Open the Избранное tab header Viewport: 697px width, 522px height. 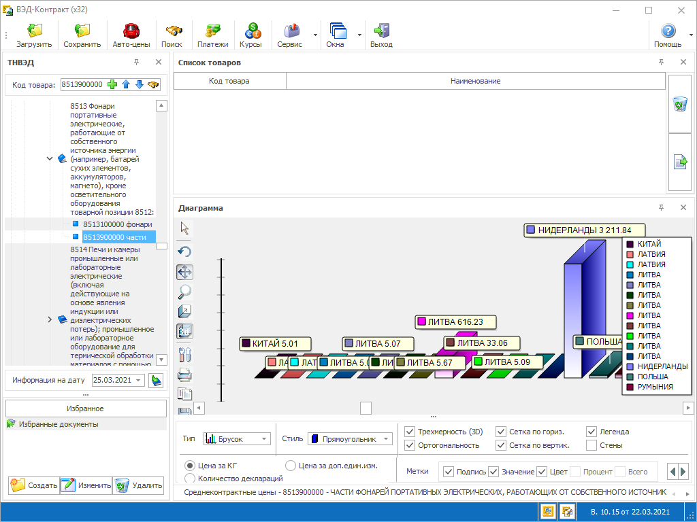point(85,408)
